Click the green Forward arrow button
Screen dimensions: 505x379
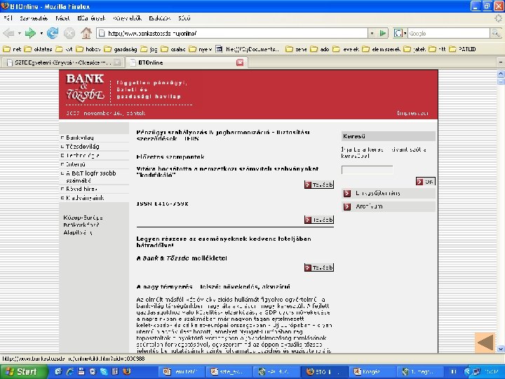tap(30, 33)
